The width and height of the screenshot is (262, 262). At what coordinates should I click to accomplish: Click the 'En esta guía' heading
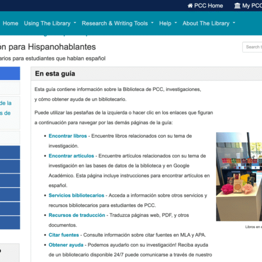(x=55, y=74)
